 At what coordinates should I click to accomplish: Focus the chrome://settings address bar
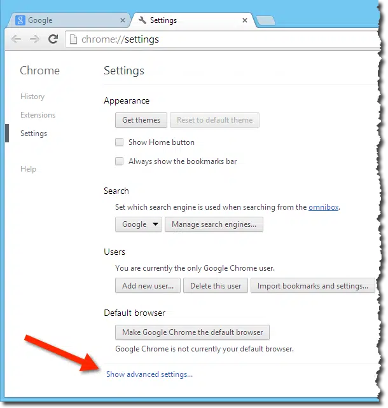click(x=223, y=39)
